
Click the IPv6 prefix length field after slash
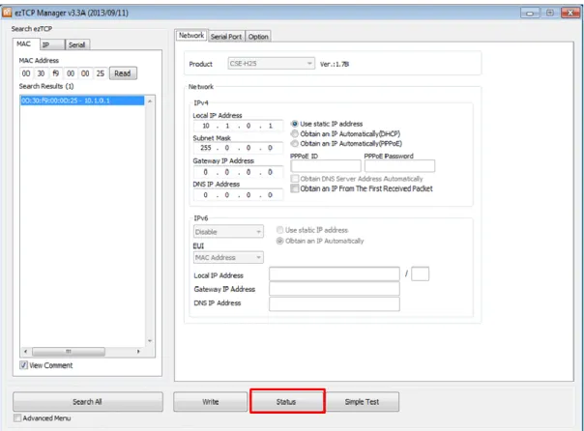[x=421, y=273]
